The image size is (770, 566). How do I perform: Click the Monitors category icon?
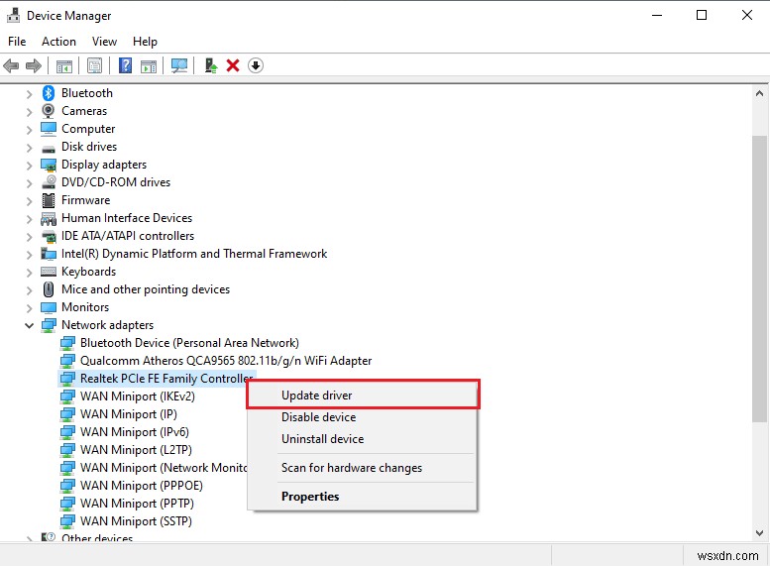point(49,307)
